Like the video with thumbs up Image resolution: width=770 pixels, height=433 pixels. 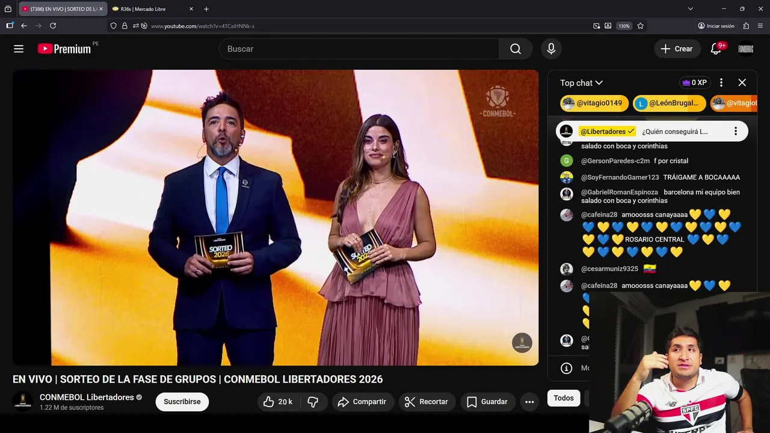click(277, 402)
